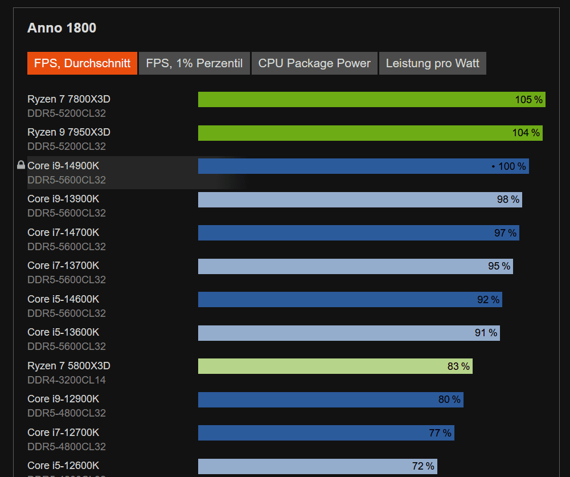
Task: Click DDR5-4800CL32 under Core i9-12900K
Action: pos(67,413)
